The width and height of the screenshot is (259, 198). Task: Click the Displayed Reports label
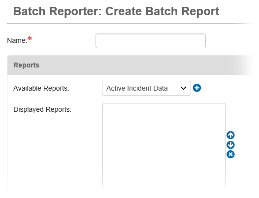42,109
